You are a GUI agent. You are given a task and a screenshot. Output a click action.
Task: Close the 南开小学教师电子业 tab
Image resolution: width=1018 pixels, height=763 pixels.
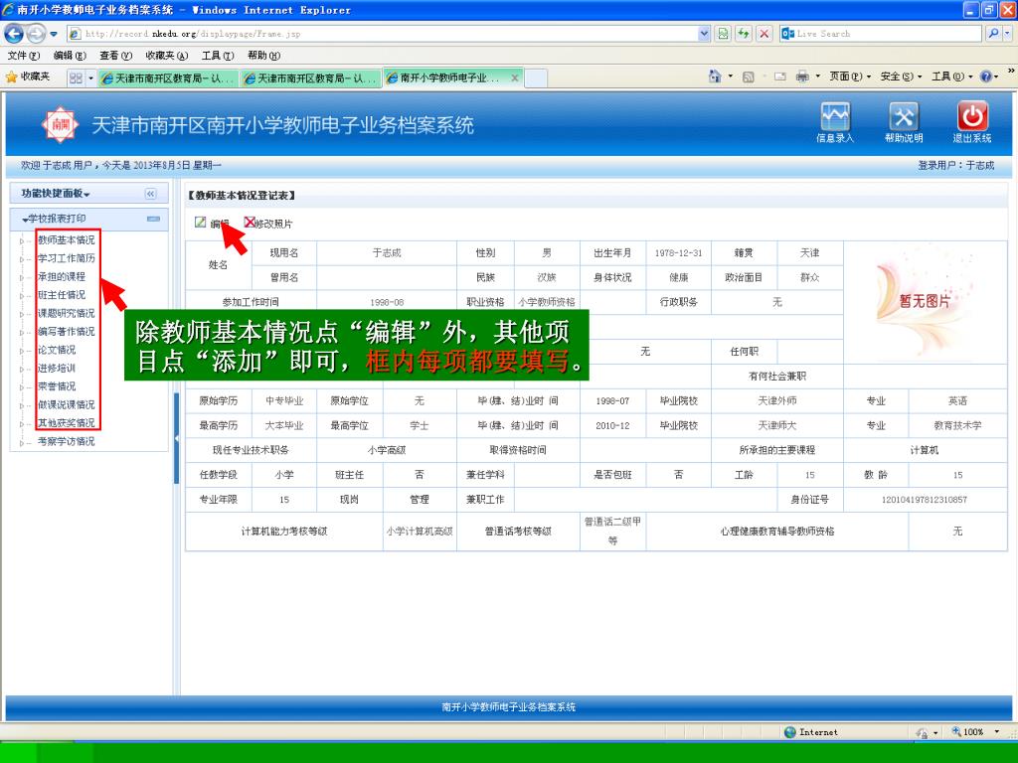coord(515,77)
